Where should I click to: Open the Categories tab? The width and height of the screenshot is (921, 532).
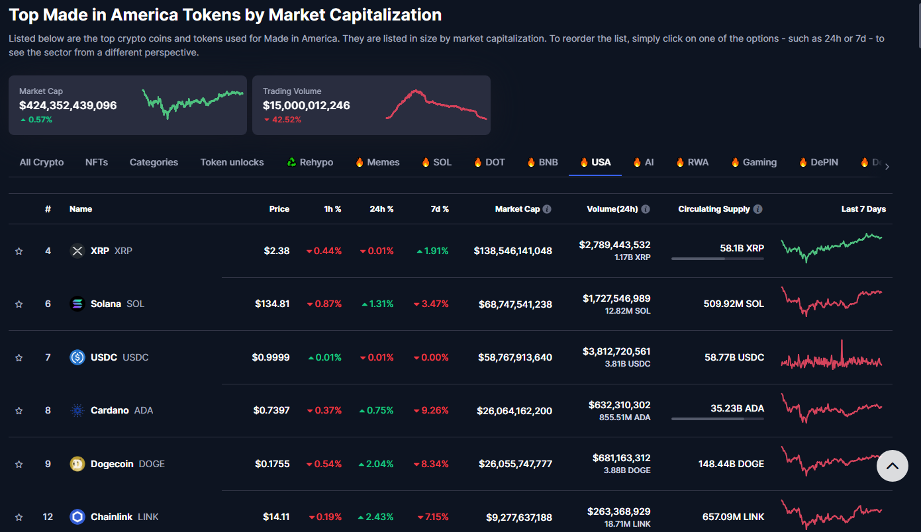click(154, 162)
